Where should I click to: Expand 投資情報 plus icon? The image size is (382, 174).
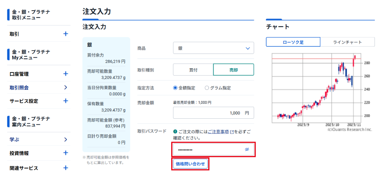(x=65, y=153)
